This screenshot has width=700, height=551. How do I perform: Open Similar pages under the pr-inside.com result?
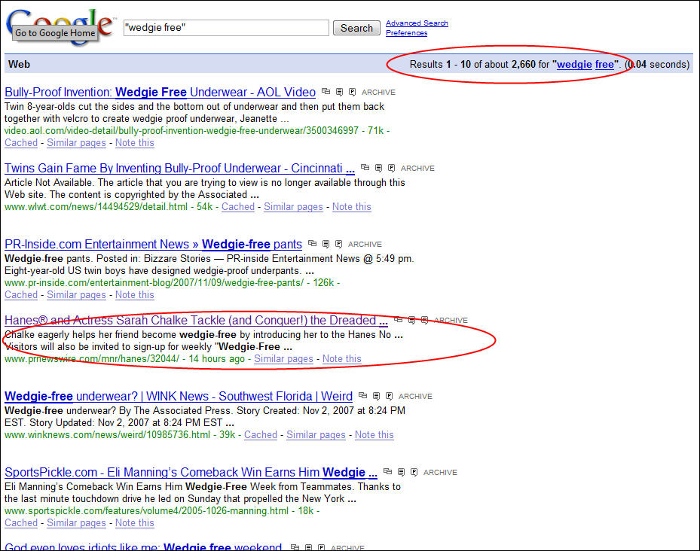pyautogui.click(x=76, y=295)
